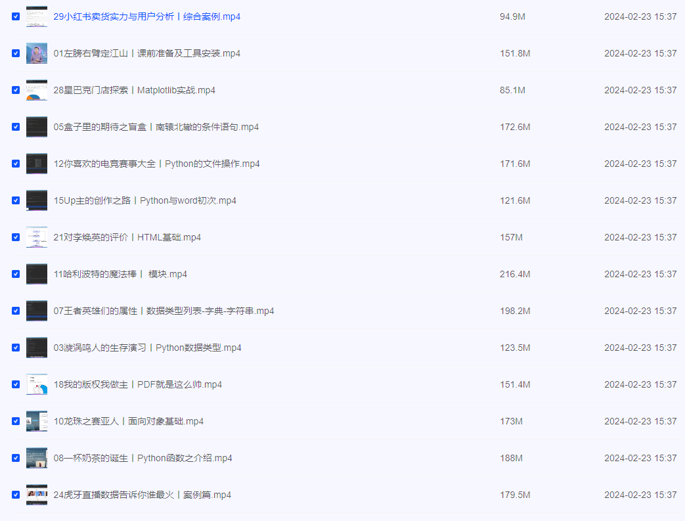Screen dimensions: 685x521
Task: Click thumbnail next to 24虎牙直播数据告诉你谁最火
Action: pyautogui.click(x=36, y=494)
